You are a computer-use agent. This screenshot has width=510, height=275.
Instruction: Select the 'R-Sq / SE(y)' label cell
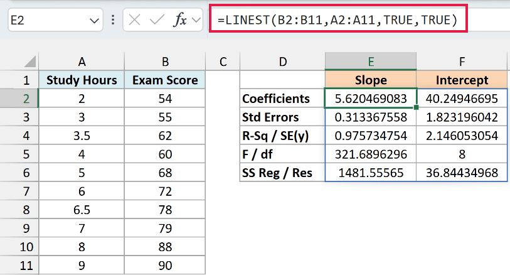click(x=283, y=136)
